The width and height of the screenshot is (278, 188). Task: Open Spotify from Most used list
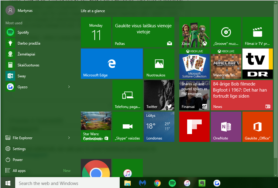pos(38,32)
